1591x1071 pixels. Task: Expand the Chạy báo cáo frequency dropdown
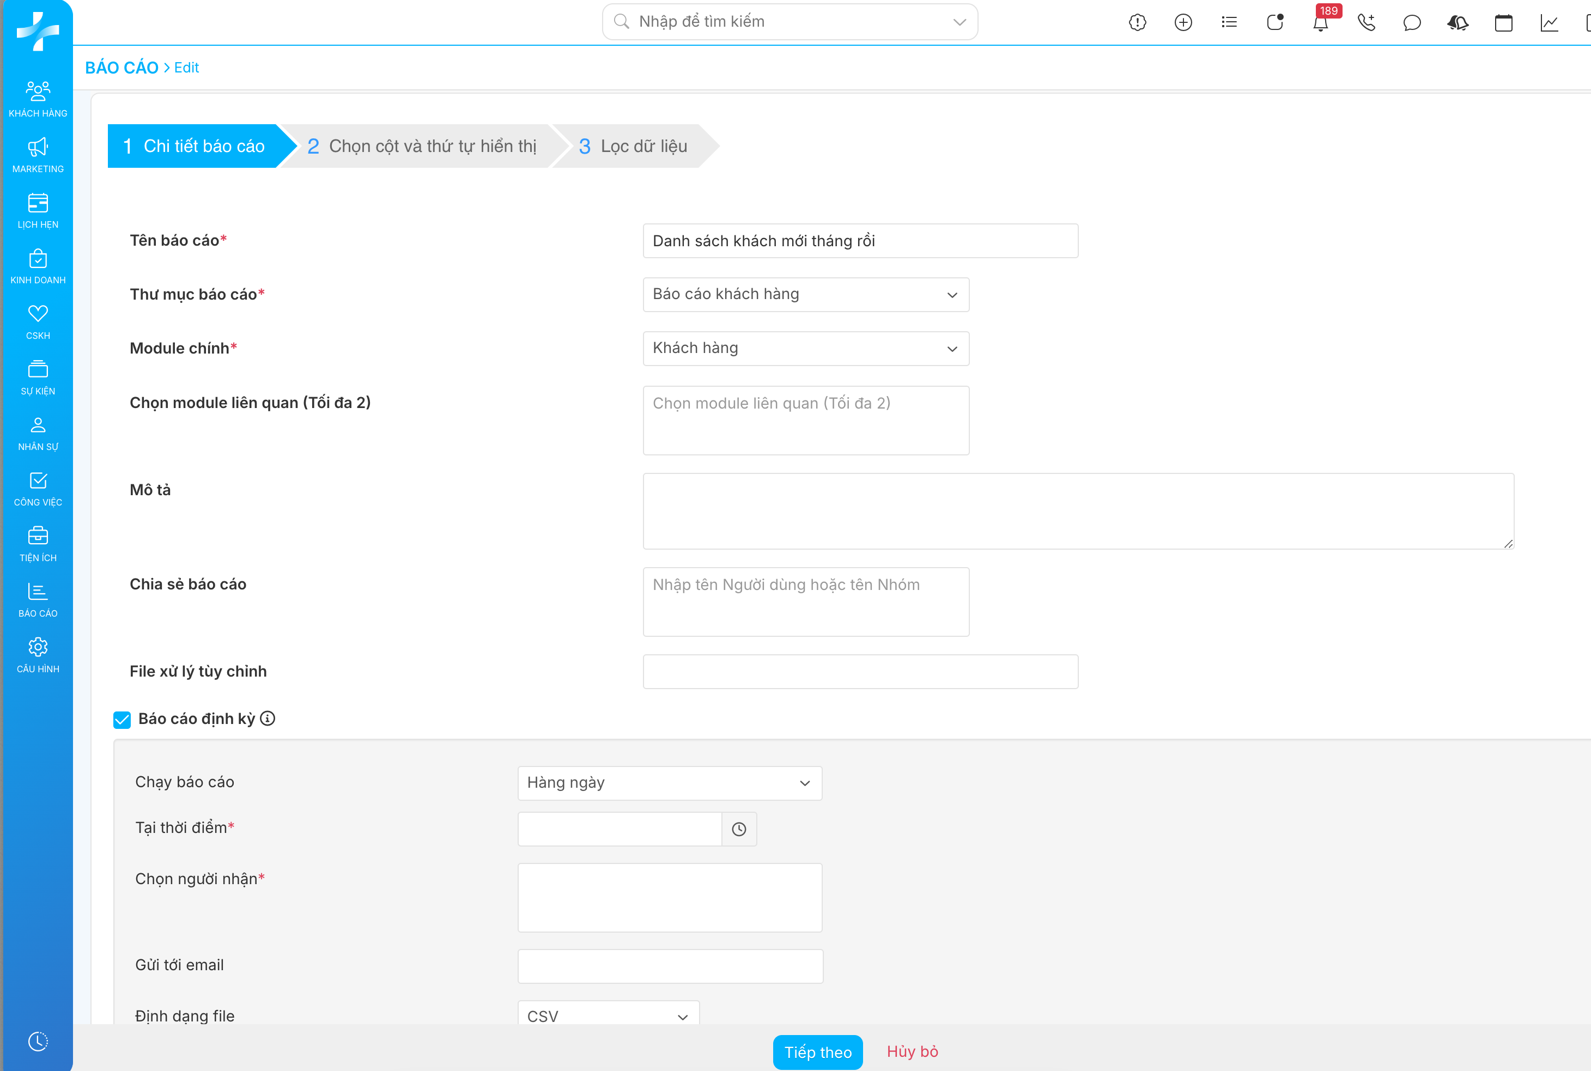[x=669, y=783]
